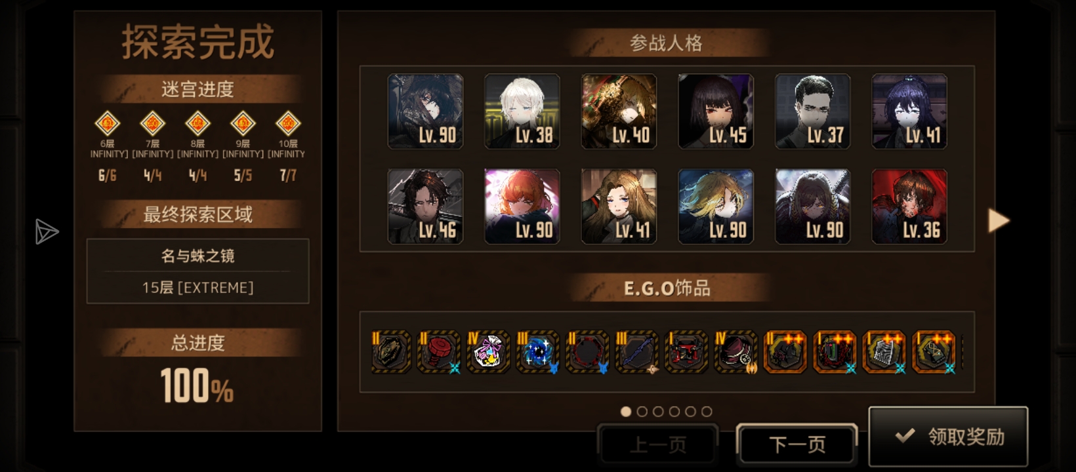Image resolution: width=1076 pixels, height=472 pixels.
Task: Expand next identities with the right arrow
Action: coord(999,221)
